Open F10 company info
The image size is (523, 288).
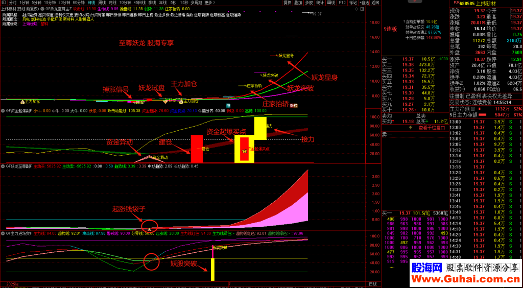coord(342,3)
